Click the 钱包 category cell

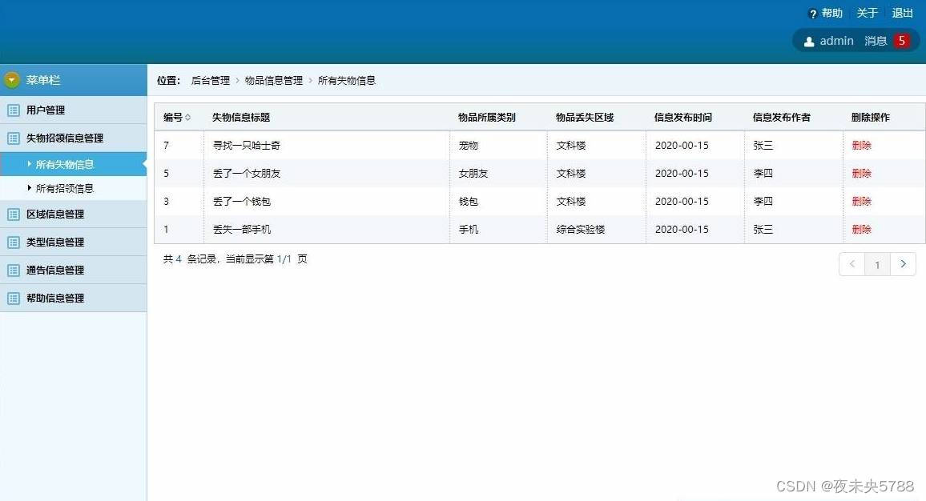[x=469, y=202]
